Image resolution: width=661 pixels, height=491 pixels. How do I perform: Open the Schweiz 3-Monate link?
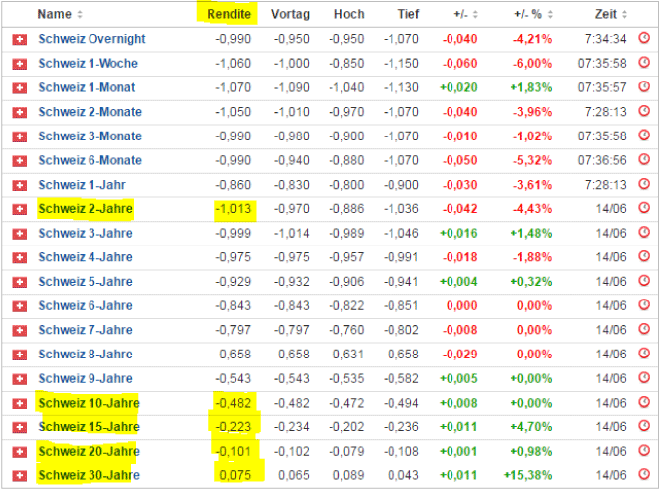pyautogui.click(x=90, y=136)
